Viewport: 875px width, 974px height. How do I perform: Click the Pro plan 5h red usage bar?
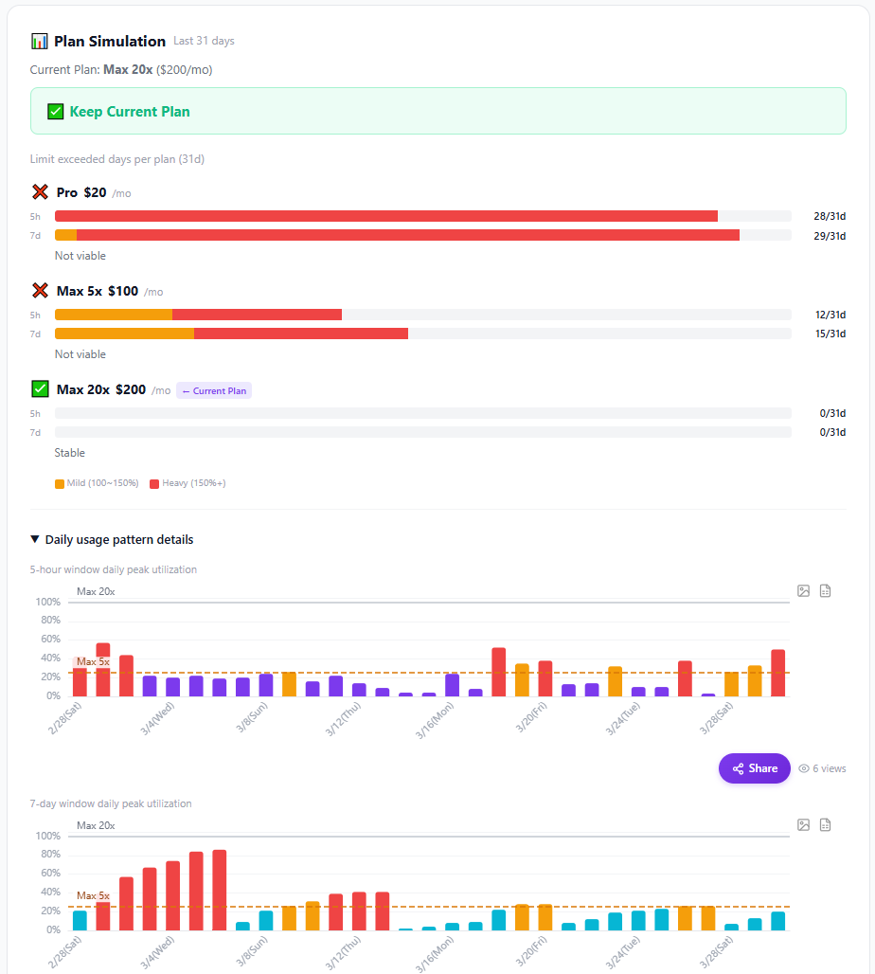coord(385,216)
